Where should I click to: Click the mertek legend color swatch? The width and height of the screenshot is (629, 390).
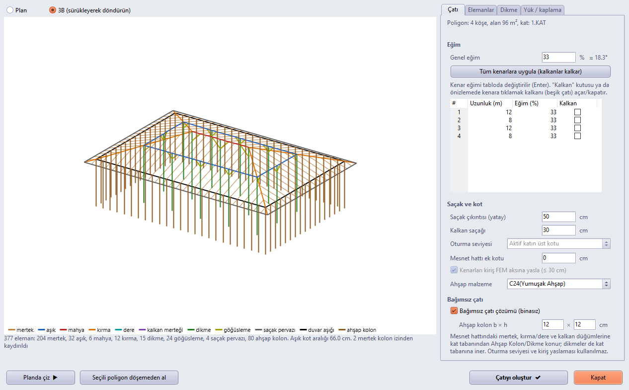[x=11, y=330]
